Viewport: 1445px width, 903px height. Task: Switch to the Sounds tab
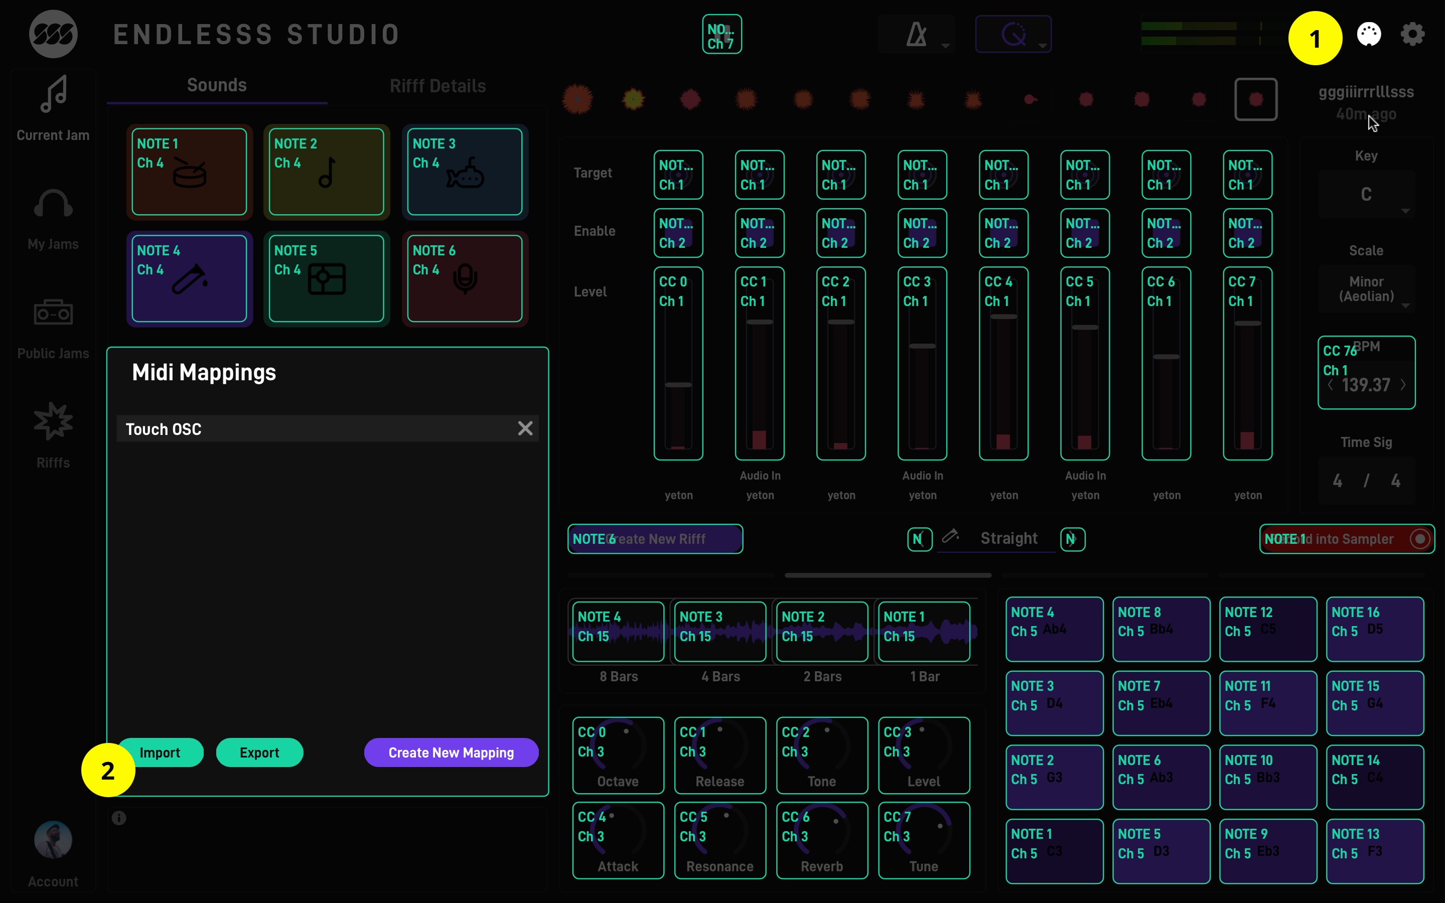tap(217, 85)
